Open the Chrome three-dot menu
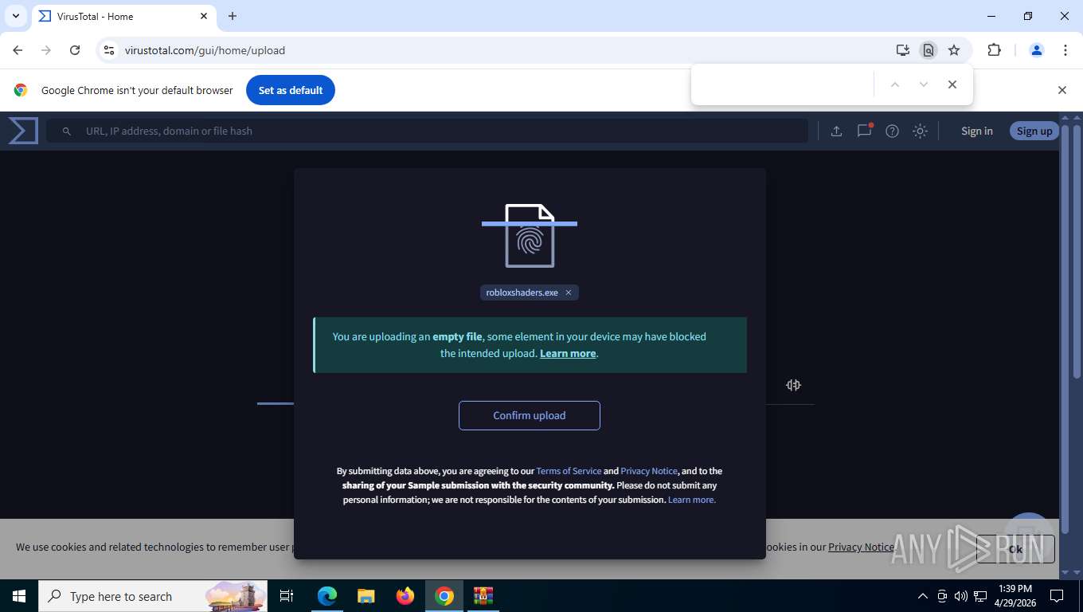 (1065, 50)
